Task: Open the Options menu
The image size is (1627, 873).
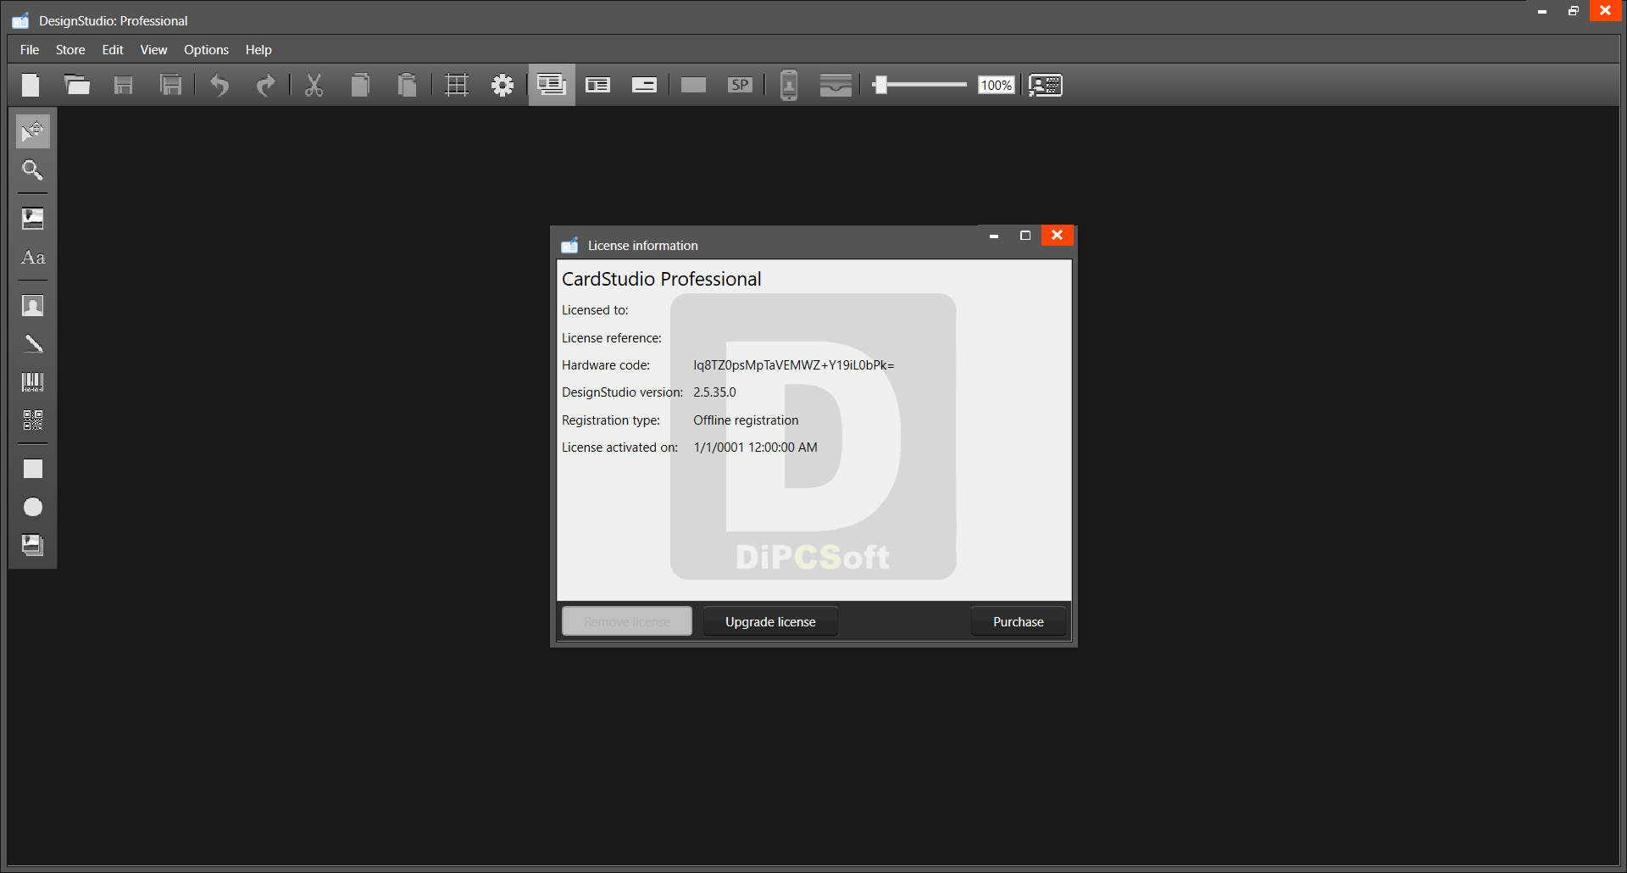Action: 206,50
